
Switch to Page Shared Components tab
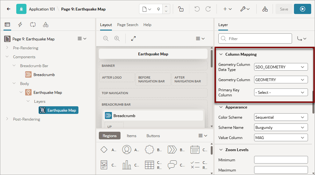(46, 24)
